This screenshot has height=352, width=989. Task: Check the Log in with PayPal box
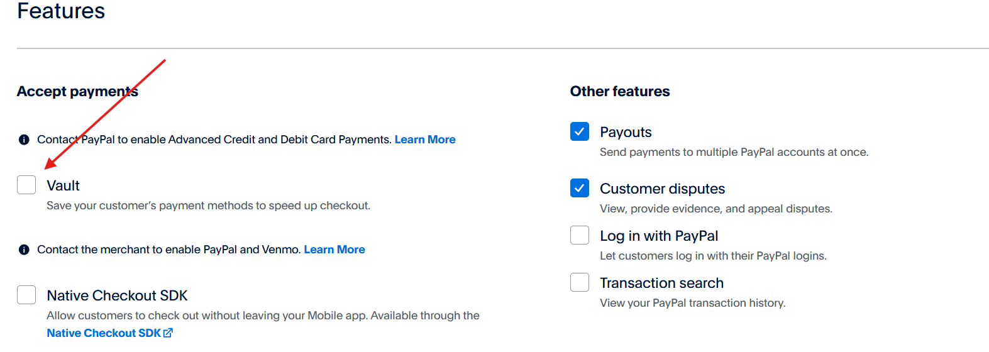(580, 235)
